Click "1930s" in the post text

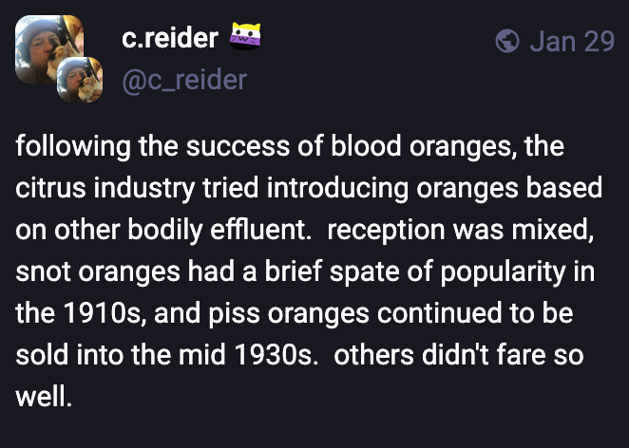tap(268, 351)
